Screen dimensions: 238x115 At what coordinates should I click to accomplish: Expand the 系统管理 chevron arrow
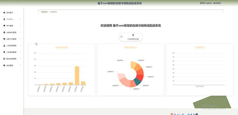point(20,65)
